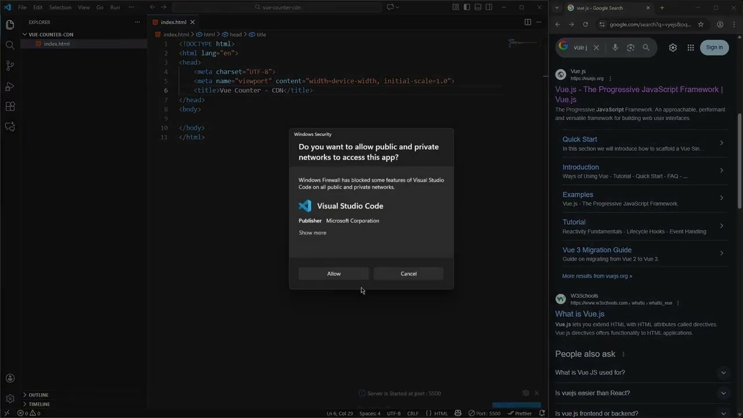Click the errors and warnings status indicator
The image size is (743, 418).
coord(29,413)
